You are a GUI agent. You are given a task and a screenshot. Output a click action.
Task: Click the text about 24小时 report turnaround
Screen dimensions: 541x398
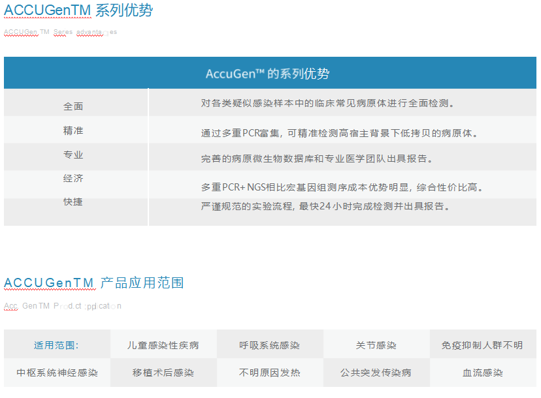tap(326, 206)
